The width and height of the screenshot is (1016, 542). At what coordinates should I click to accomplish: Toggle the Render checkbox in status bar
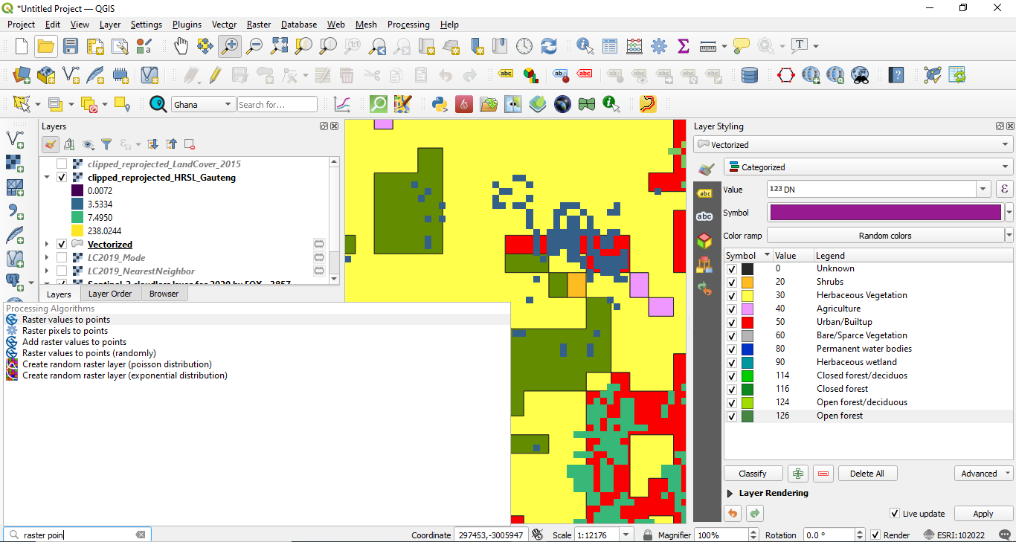click(875, 535)
